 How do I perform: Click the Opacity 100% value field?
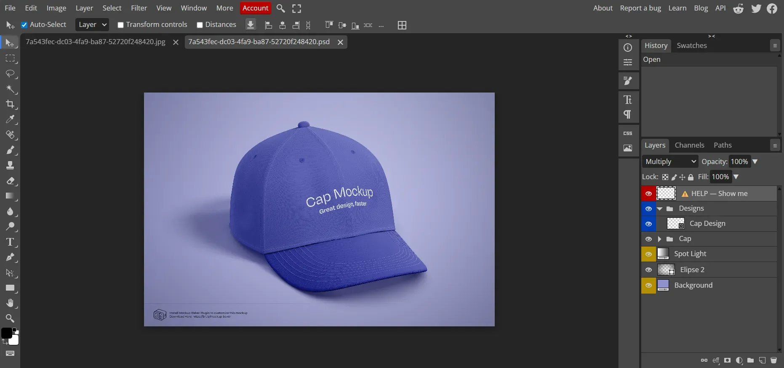tap(739, 161)
